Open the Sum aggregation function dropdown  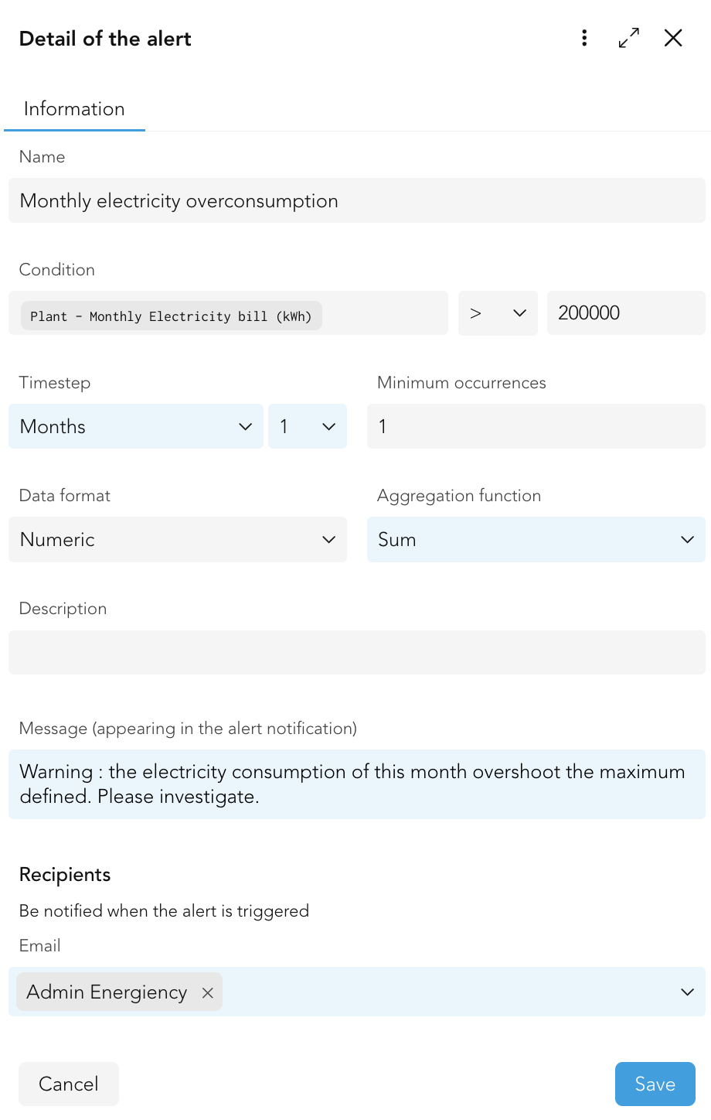click(536, 540)
